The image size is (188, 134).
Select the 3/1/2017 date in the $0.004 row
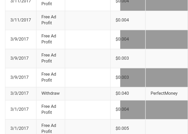pos(19,109)
